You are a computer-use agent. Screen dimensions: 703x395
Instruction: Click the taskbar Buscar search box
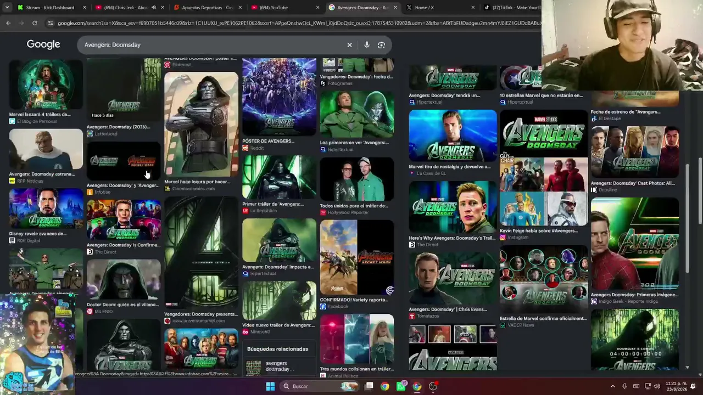pyautogui.click(x=319, y=386)
